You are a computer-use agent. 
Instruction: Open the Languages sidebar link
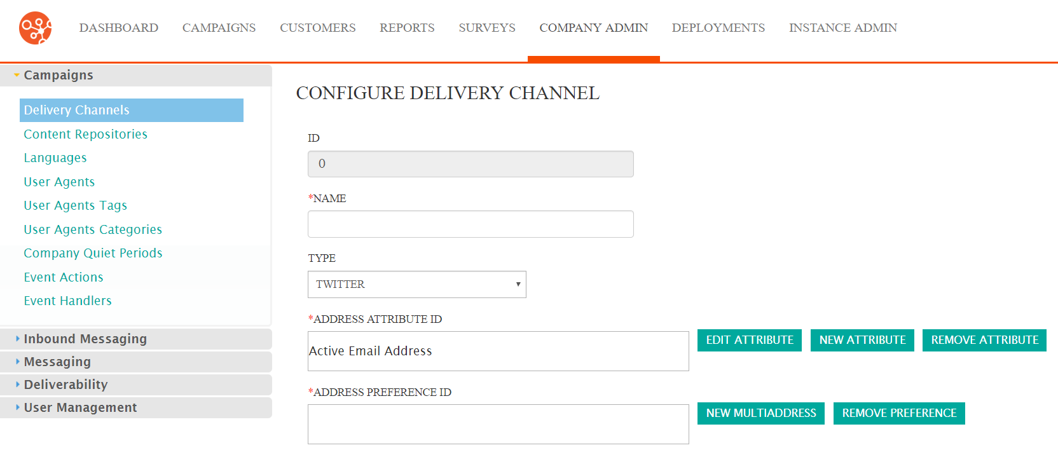[55, 158]
